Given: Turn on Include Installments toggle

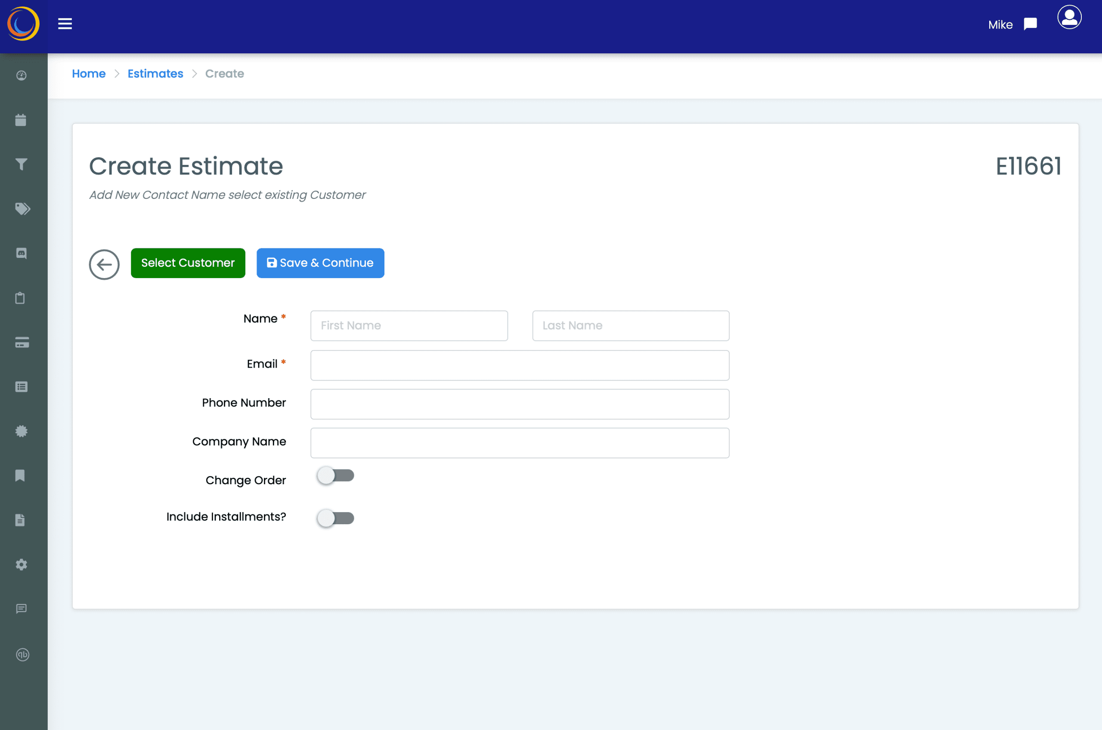Looking at the screenshot, I should (336, 518).
